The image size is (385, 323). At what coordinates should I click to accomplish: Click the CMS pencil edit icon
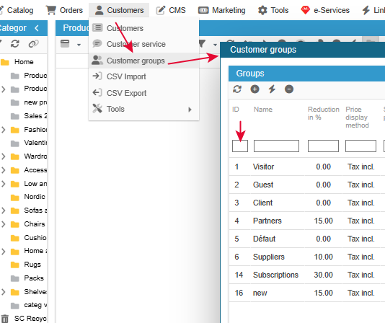161,10
